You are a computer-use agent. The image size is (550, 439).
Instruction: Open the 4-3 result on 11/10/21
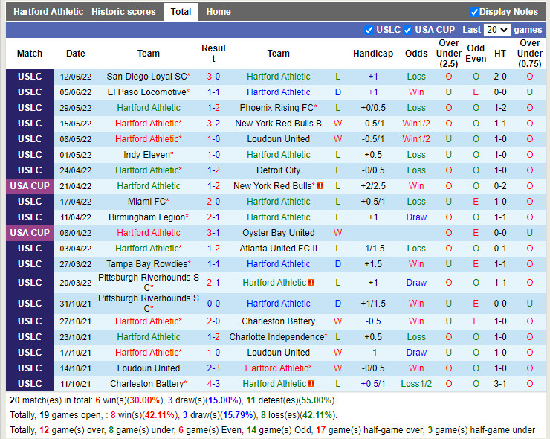(213, 384)
